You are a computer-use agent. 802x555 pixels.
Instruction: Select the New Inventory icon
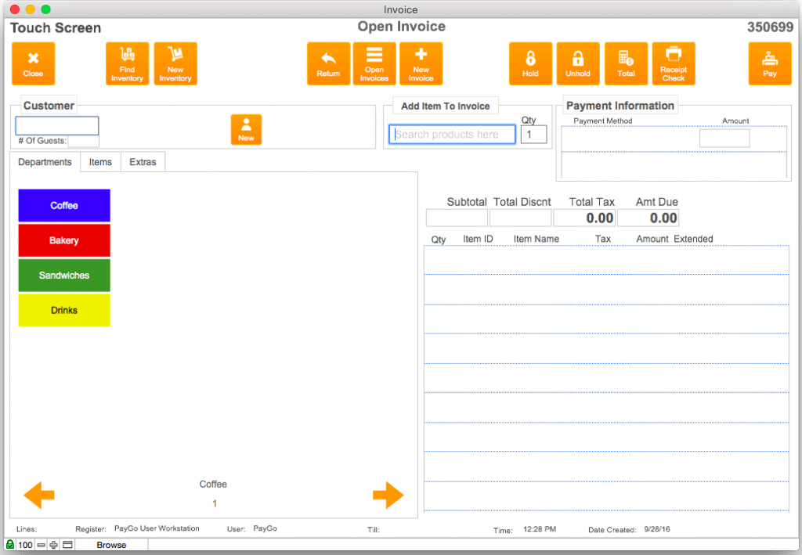coord(175,63)
